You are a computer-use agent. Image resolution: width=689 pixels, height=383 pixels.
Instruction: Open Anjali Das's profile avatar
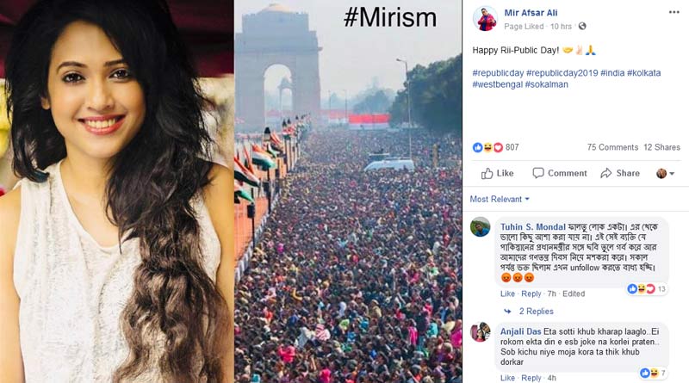coord(481,331)
